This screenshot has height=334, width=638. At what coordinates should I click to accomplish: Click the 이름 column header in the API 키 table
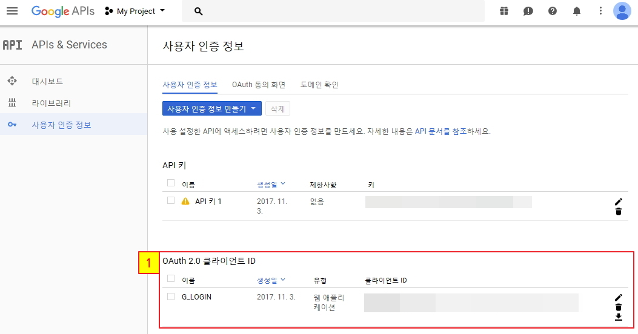188,185
